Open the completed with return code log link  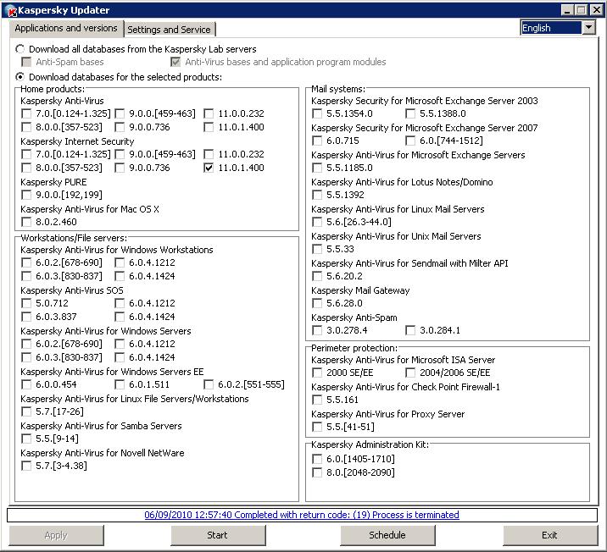(x=302, y=515)
